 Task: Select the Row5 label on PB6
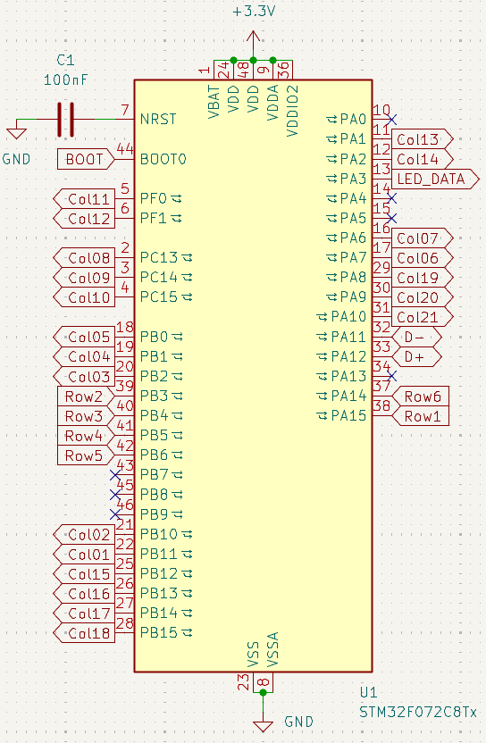coord(86,455)
